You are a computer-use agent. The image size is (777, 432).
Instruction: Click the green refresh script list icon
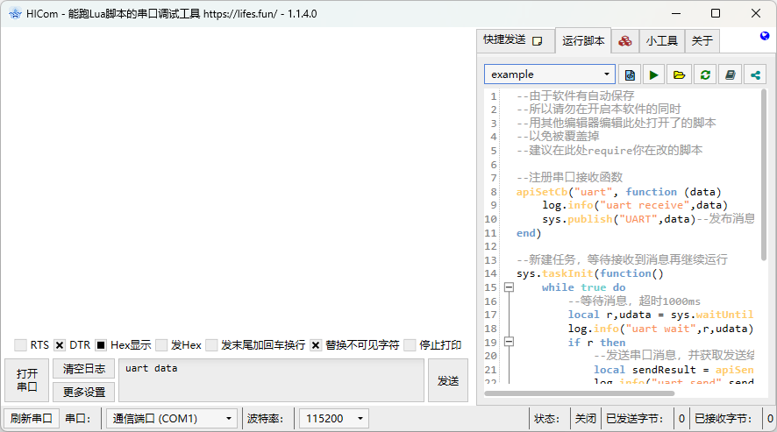click(704, 74)
